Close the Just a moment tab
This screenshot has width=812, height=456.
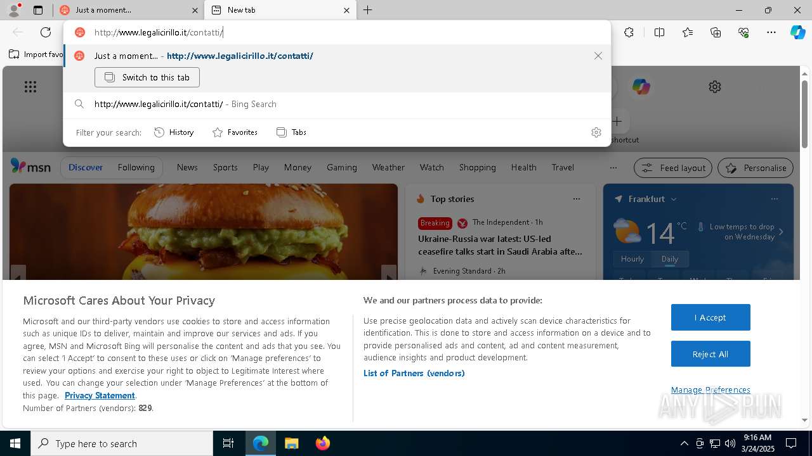point(195,10)
